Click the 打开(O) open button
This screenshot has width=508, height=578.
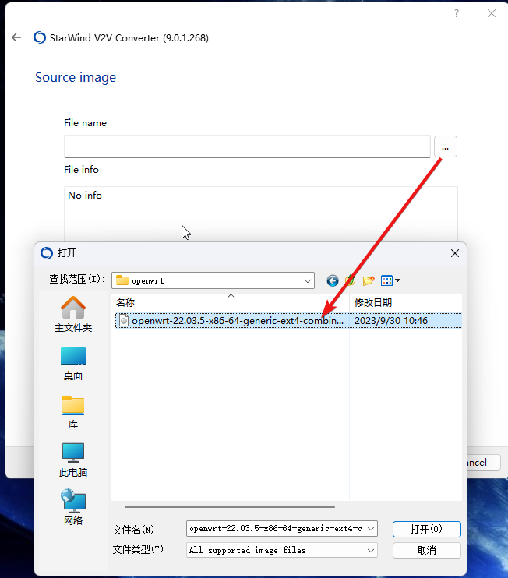pyautogui.click(x=426, y=529)
